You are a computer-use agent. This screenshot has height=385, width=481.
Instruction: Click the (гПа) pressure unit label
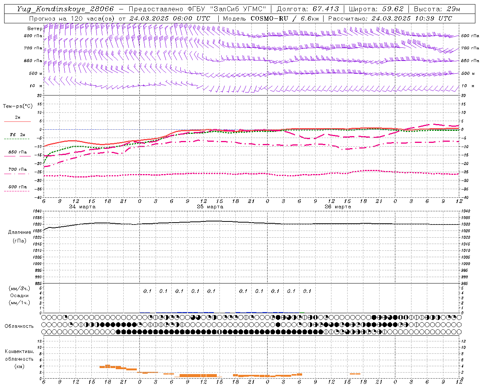pos(20,241)
